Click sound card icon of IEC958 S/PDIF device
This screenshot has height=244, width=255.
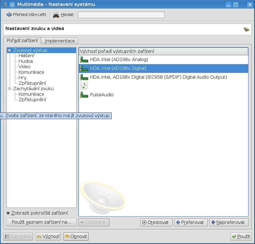point(84,77)
